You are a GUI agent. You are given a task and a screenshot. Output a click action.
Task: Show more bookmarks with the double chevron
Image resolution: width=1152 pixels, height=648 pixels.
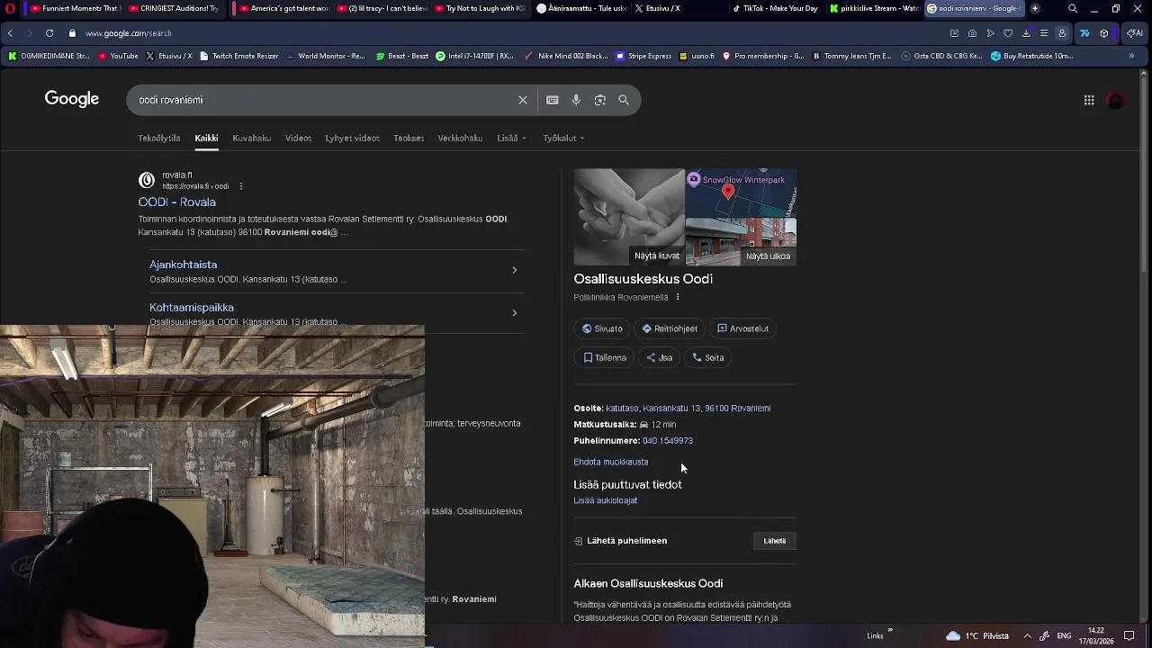click(x=1131, y=56)
